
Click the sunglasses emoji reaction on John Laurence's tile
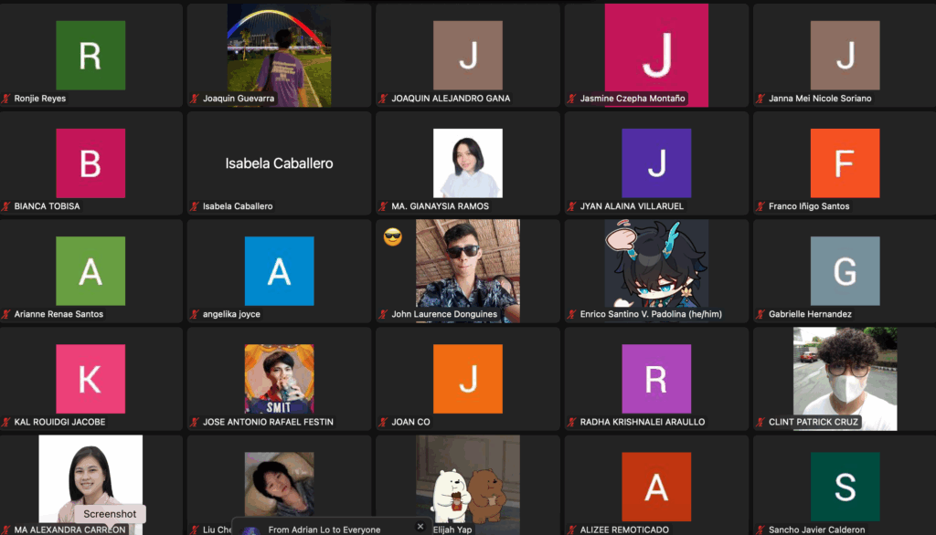click(x=393, y=238)
